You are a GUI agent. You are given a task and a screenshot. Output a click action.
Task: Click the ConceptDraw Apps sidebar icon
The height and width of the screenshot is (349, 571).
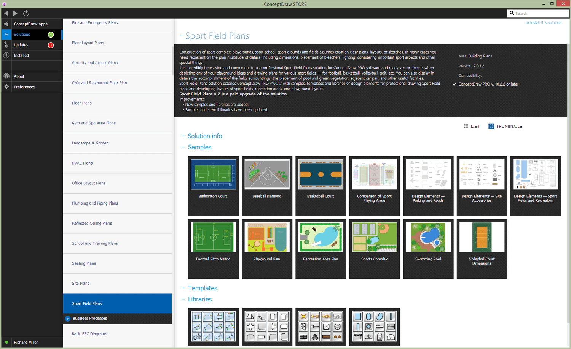6,24
